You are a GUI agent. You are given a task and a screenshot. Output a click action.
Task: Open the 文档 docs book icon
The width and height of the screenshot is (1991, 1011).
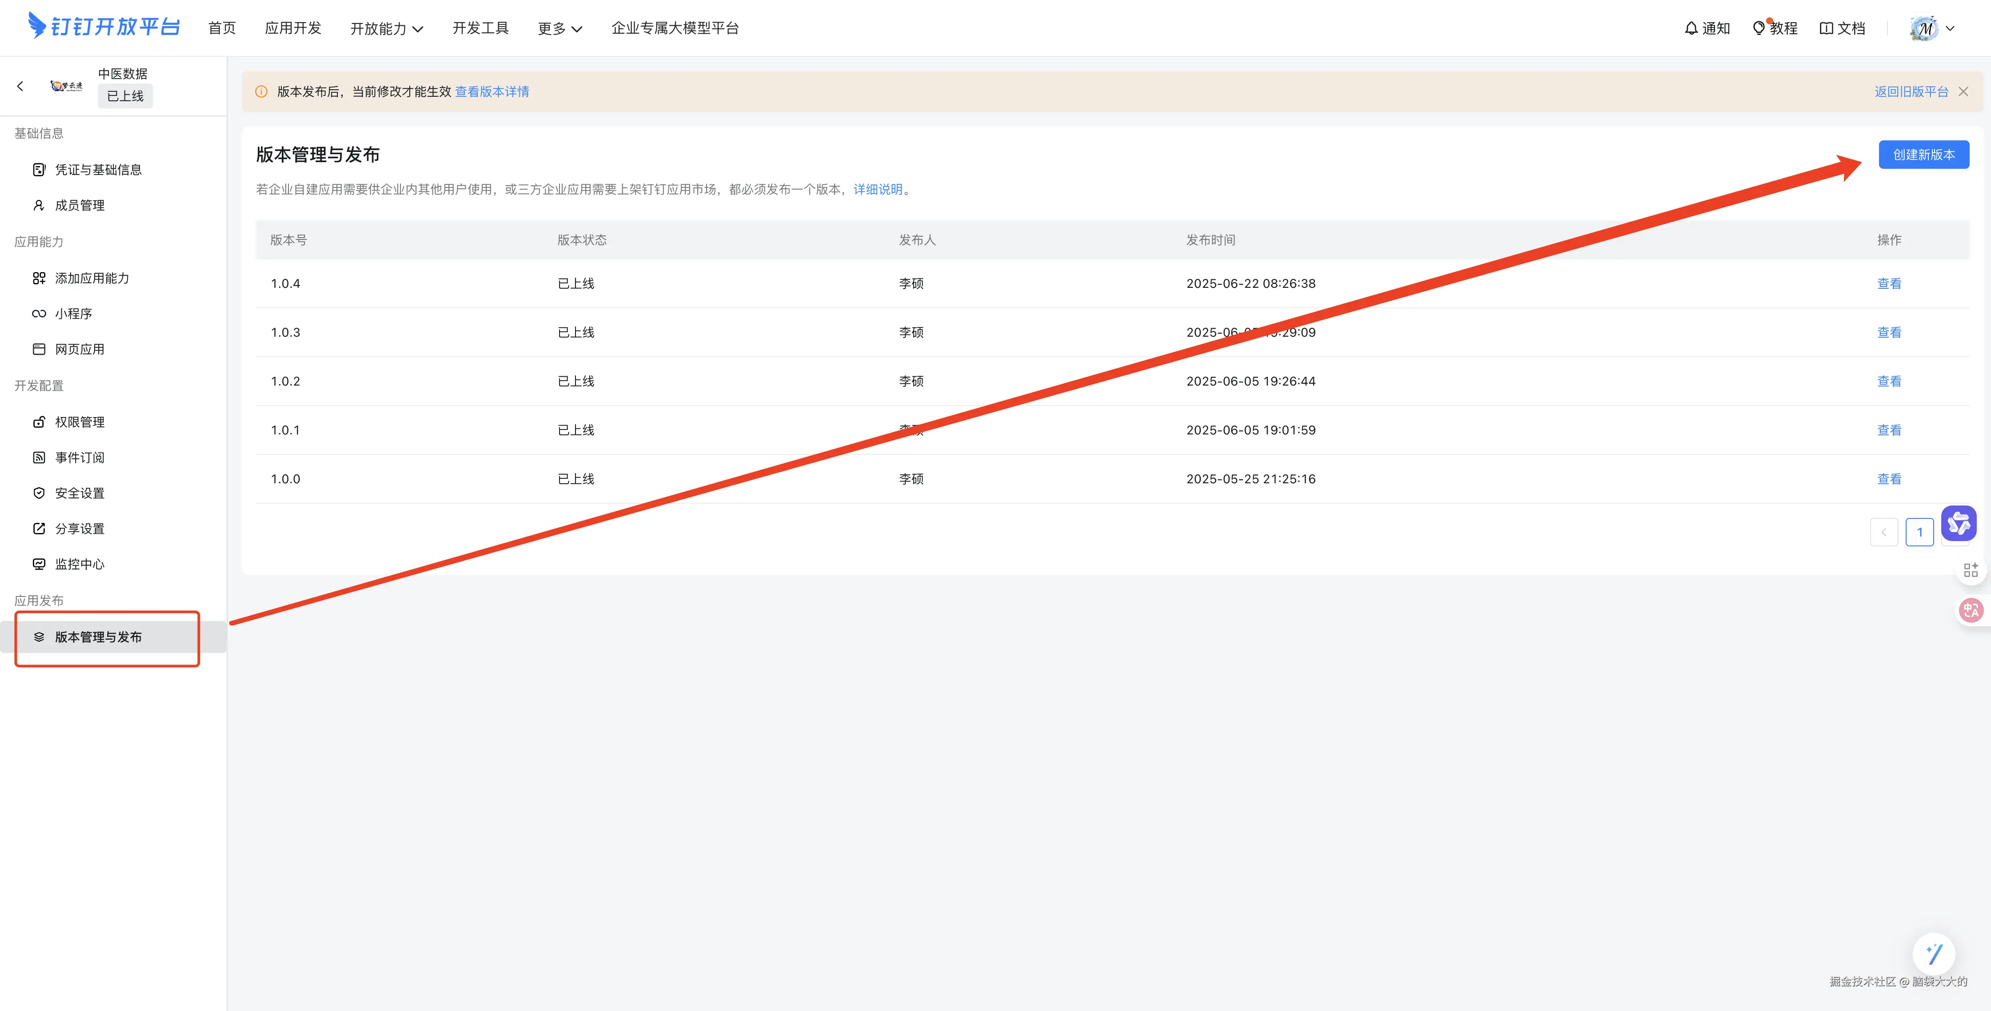click(1842, 28)
